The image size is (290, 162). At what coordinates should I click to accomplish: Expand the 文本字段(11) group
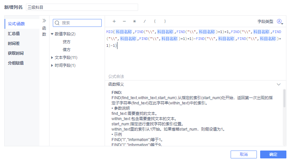(x=52, y=58)
